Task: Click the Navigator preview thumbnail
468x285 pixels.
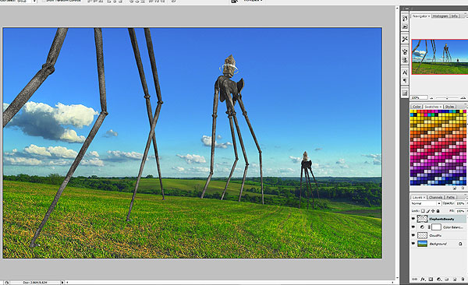Action: click(x=440, y=57)
